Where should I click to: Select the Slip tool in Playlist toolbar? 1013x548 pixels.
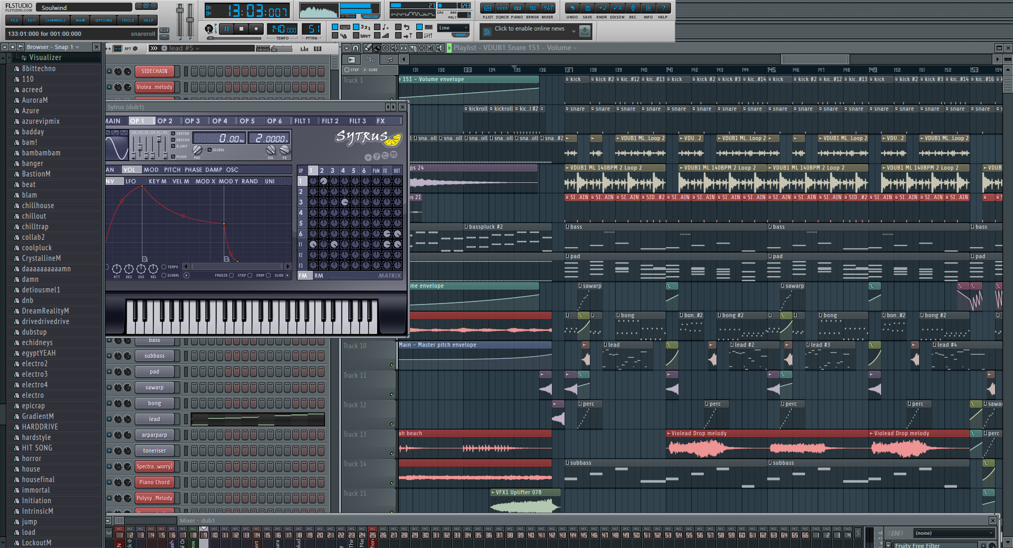click(x=404, y=48)
